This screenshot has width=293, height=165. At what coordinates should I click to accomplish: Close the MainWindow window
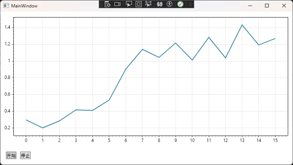(x=284, y=6)
